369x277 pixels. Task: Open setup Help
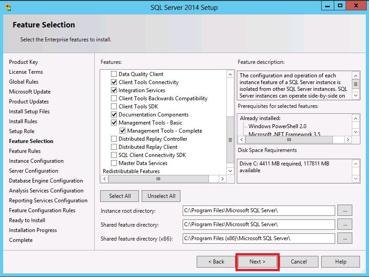point(341,262)
